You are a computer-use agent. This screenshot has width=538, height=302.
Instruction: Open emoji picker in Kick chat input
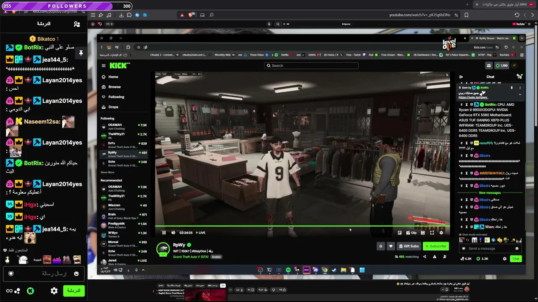point(517,248)
